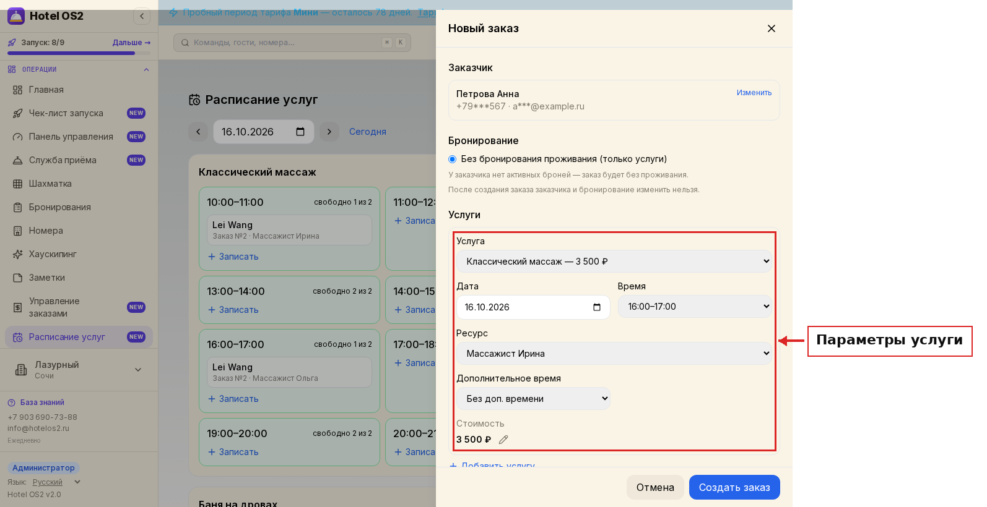
Task: Open Служба приёма in the sidebar
Action: pyautogui.click(x=79, y=160)
